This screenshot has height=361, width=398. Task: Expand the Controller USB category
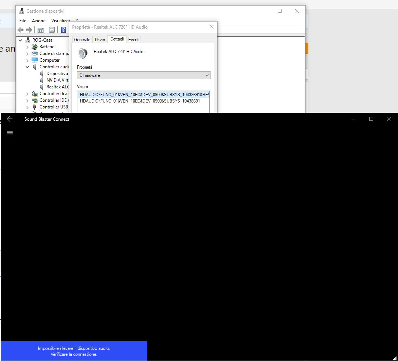(28, 107)
